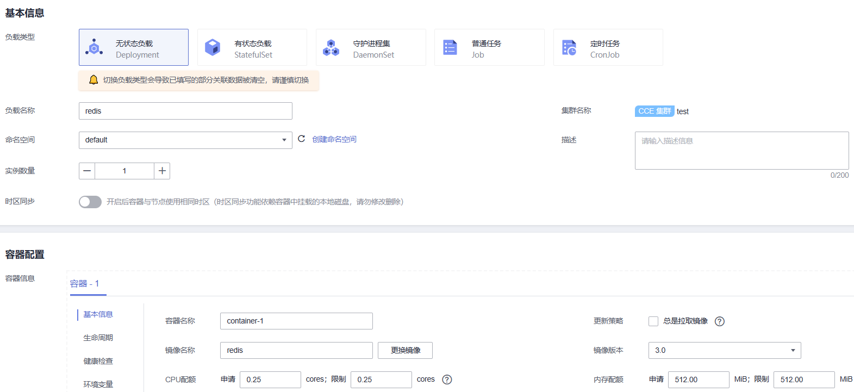Click the 容器信息 label
854x392 pixels.
[20, 278]
